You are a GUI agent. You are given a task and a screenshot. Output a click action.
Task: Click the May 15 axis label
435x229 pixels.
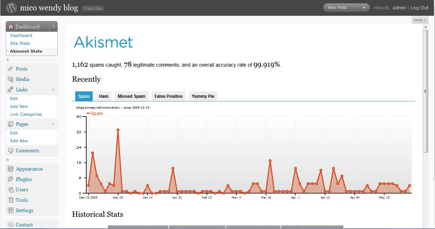pyautogui.click(x=384, y=197)
